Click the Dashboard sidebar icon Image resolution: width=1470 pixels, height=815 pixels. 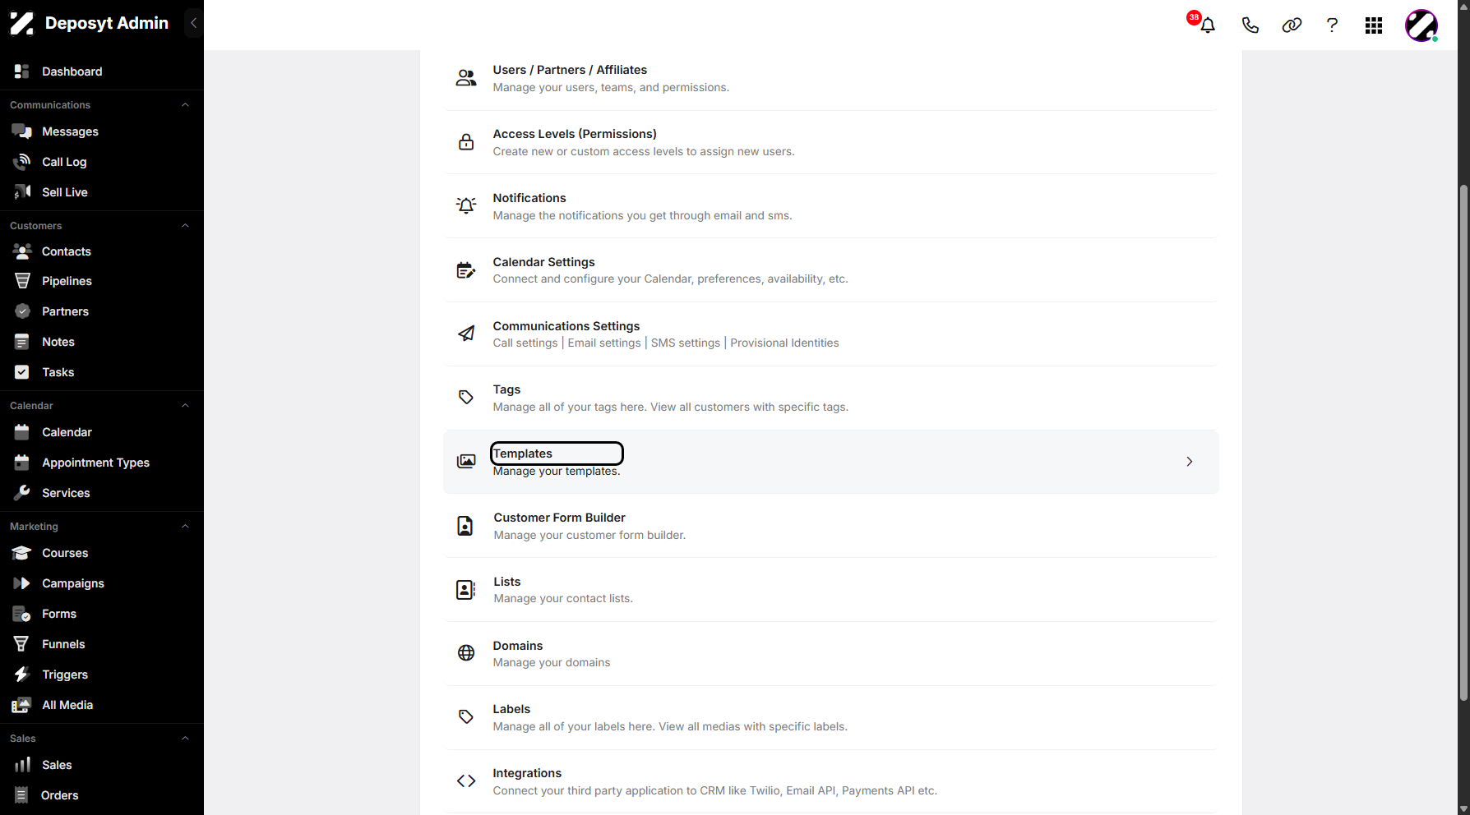22,71
